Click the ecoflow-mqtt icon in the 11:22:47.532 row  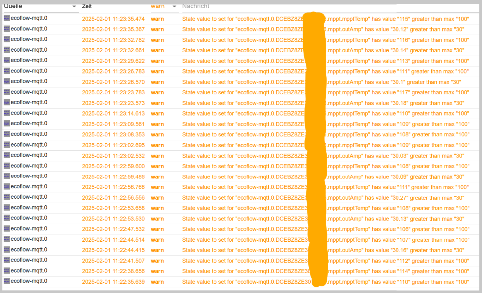pos(7,229)
